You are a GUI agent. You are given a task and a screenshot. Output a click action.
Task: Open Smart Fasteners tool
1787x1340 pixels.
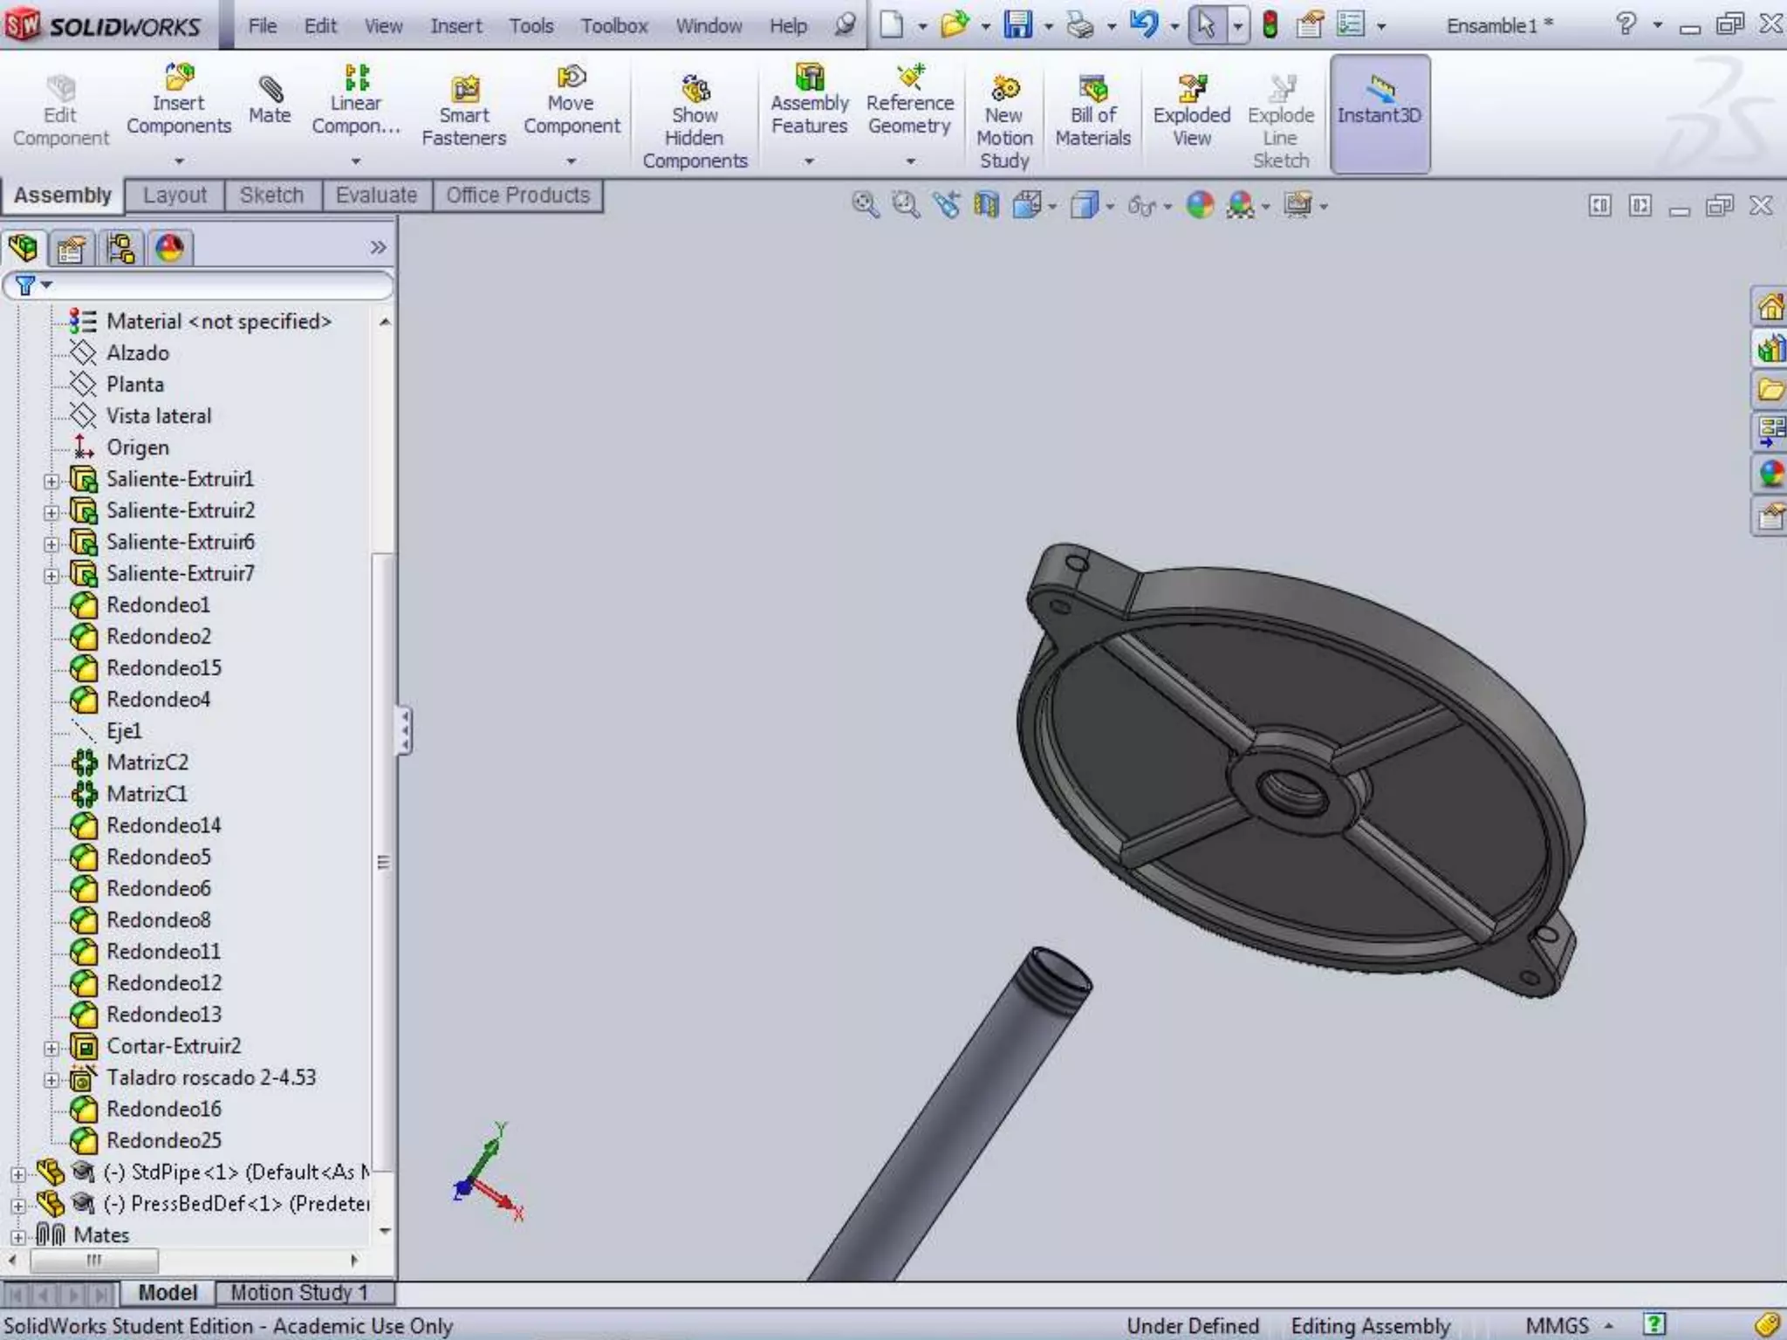tap(464, 91)
